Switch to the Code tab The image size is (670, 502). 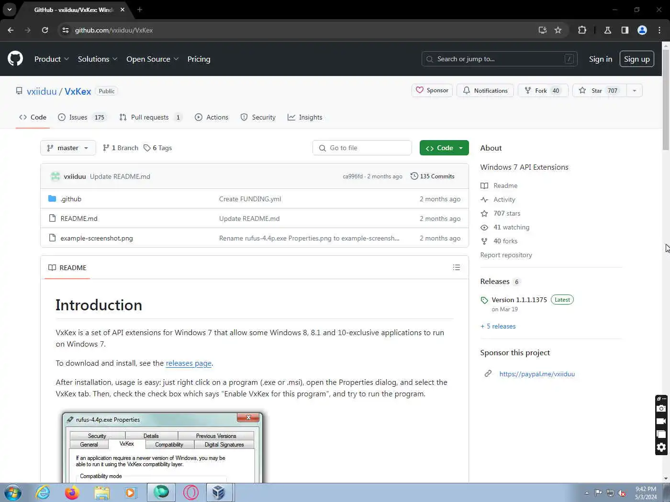(33, 117)
